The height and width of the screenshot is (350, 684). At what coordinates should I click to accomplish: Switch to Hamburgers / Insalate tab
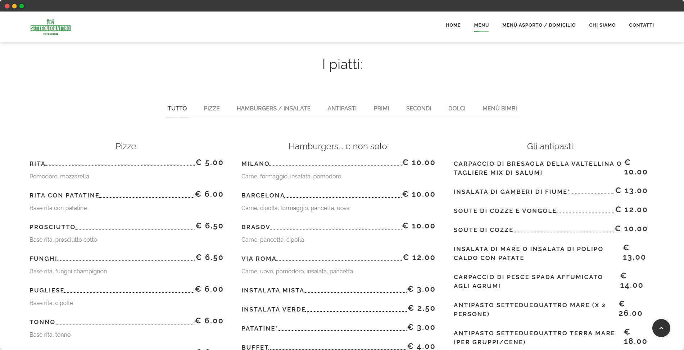pos(273,108)
